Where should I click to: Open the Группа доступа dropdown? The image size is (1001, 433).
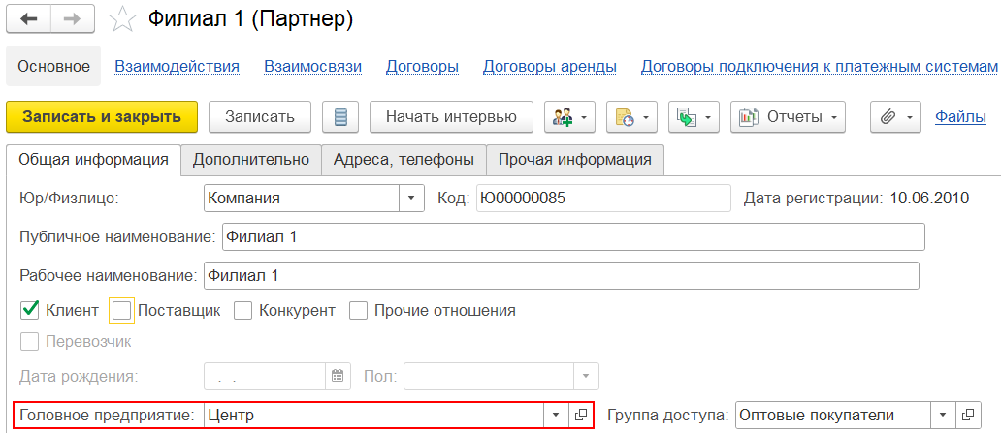tap(943, 416)
